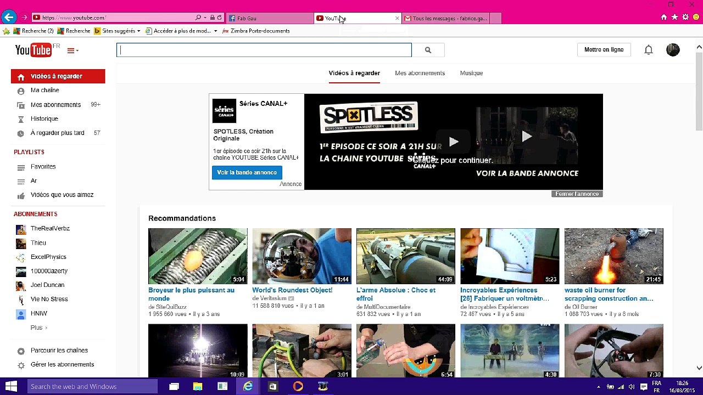Play the SPOTLESS ad video
The height and width of the screenshot is (395, 703).
click(453, 142)
